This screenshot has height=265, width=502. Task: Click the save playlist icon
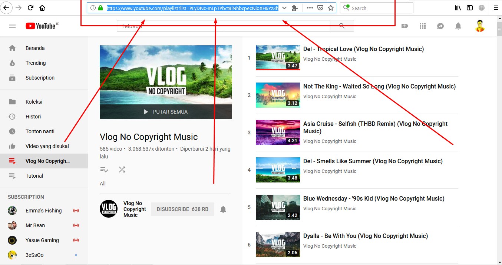pyautogui.click(x=104, y=170)
